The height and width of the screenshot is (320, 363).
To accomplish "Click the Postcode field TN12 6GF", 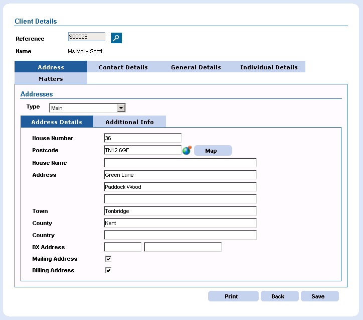I will pyautogui.click(x=142, y=150).
